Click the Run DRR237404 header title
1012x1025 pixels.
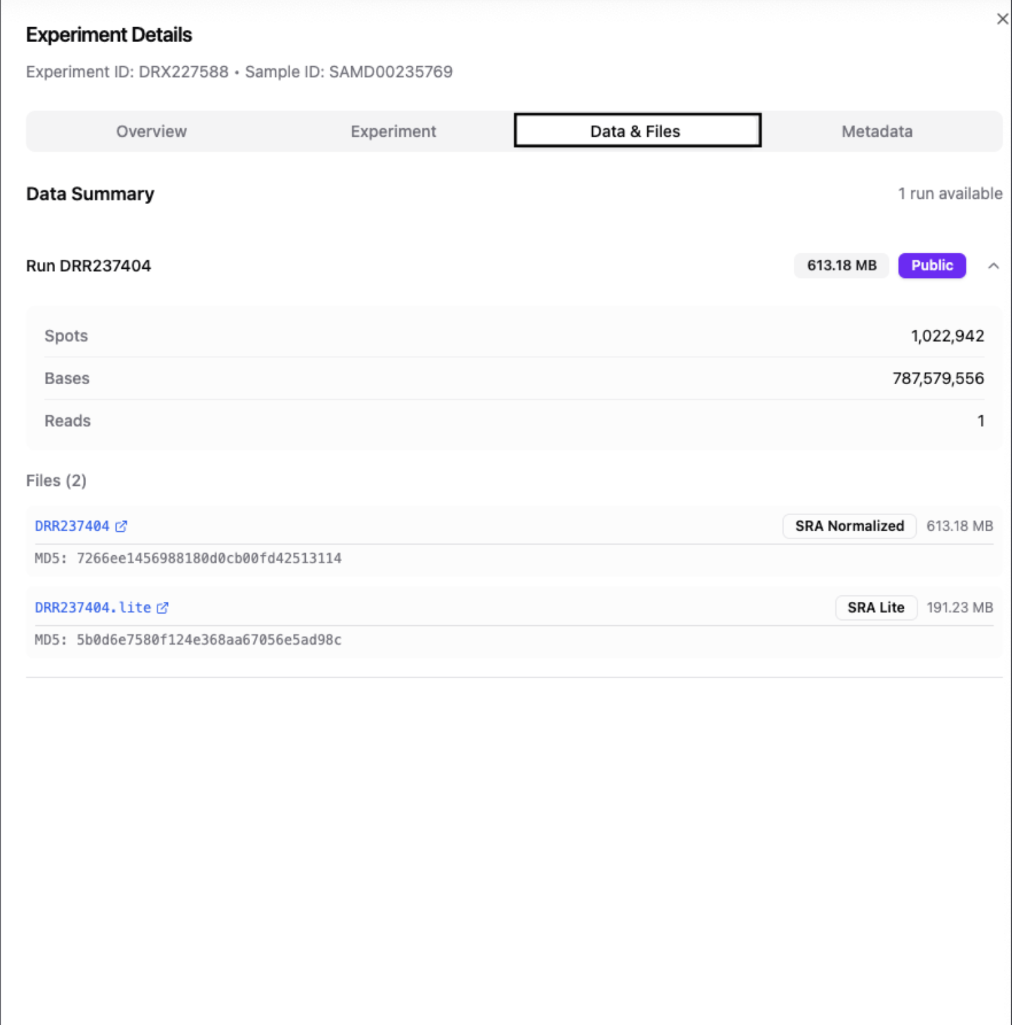[x=89, y=266]
